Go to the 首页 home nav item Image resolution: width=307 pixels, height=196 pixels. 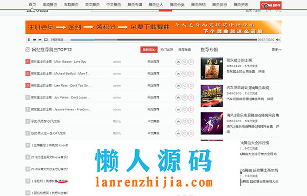[32, 5]
